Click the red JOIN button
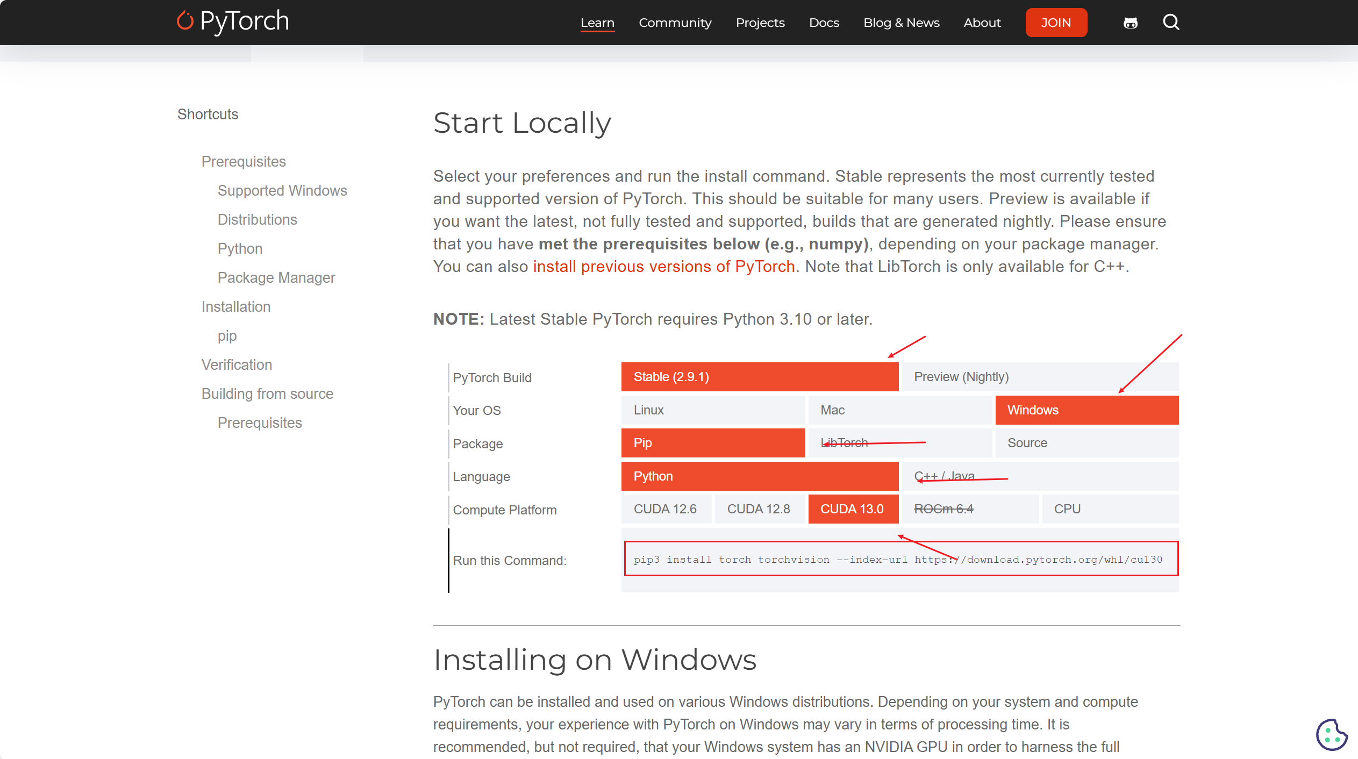1358x759 pixels. [1056, 23]
